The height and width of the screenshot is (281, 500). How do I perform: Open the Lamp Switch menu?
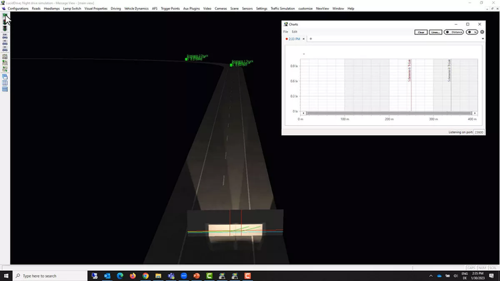(72, 9)
